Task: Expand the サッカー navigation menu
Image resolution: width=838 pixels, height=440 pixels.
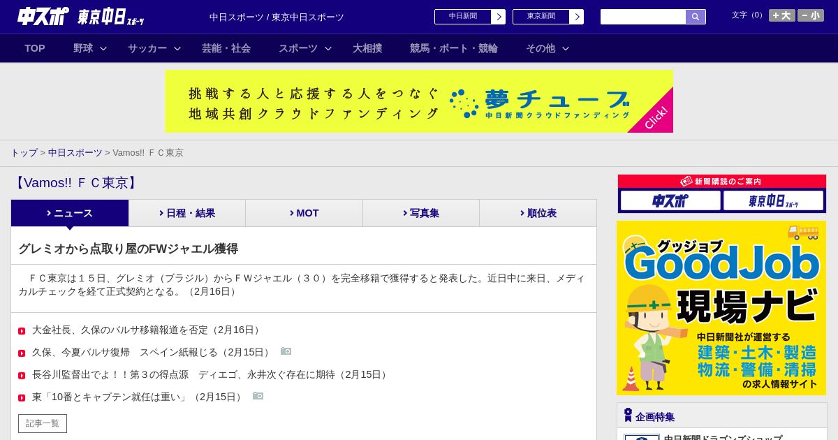Action: click(154, 48)
